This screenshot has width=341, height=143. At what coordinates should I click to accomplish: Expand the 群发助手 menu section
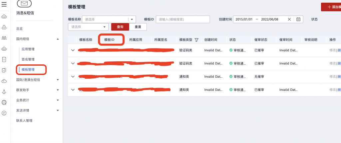pos(58,90)
